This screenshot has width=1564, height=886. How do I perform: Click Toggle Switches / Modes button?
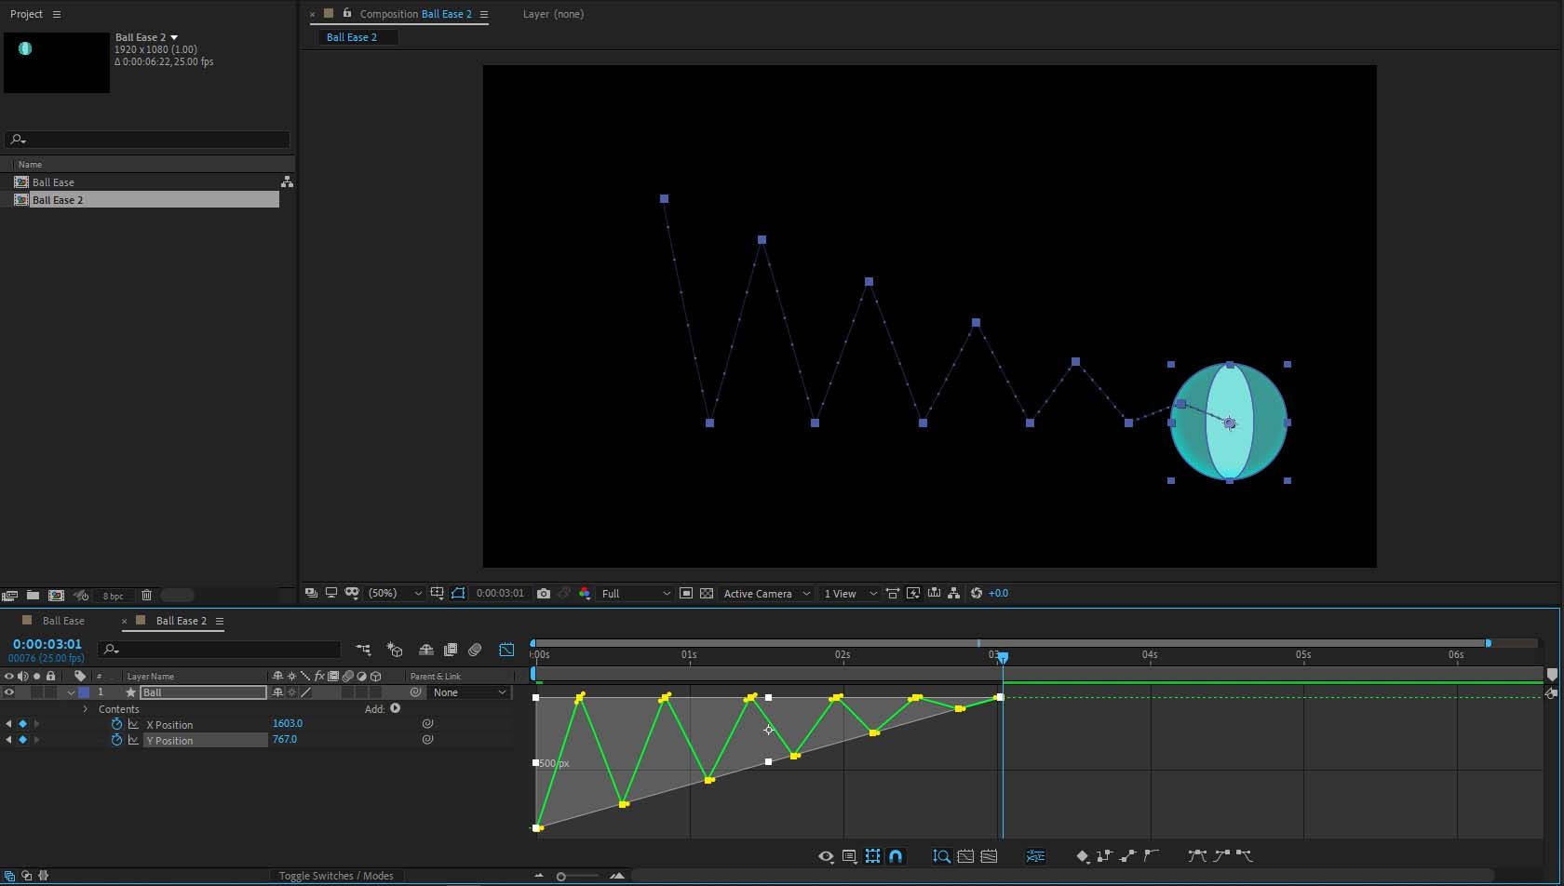pos(335,876)
